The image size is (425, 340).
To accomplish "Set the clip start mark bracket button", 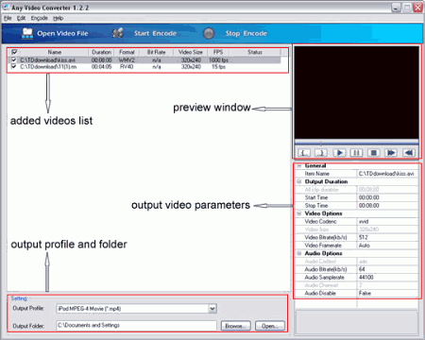I will (304, 153).
